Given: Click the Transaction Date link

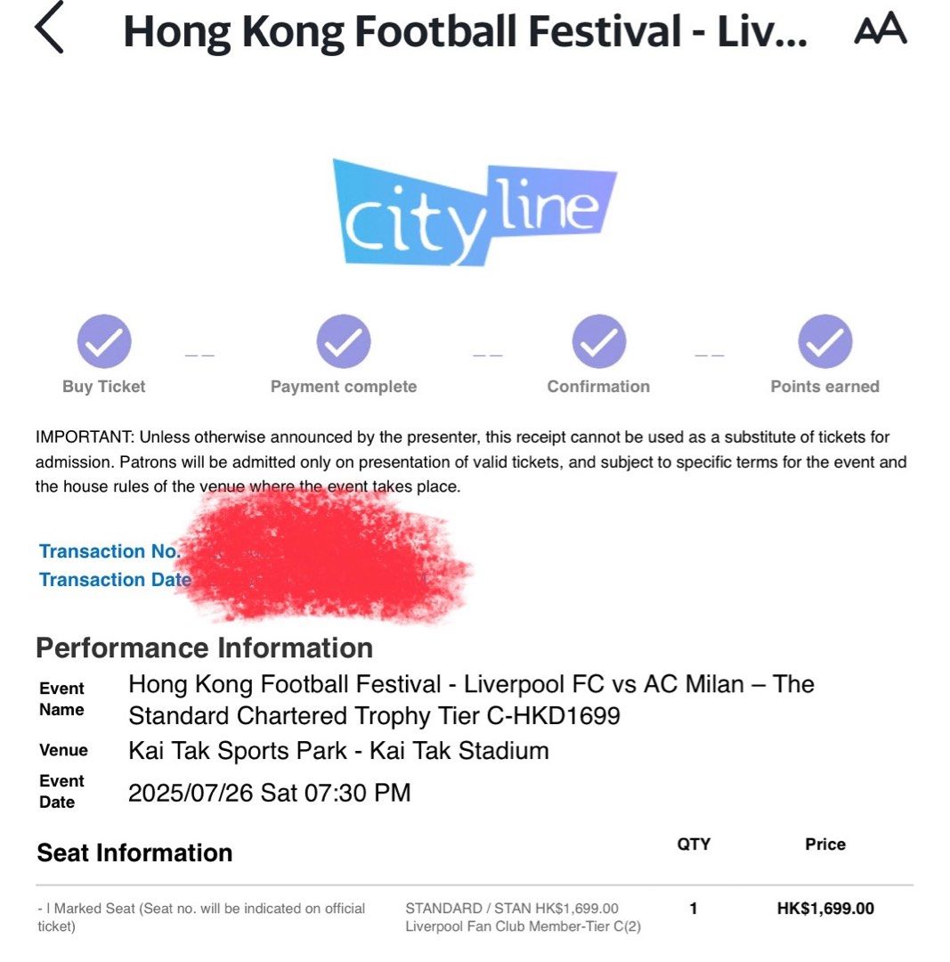Looking at the screenshot, I should click(x=113, y=580).
